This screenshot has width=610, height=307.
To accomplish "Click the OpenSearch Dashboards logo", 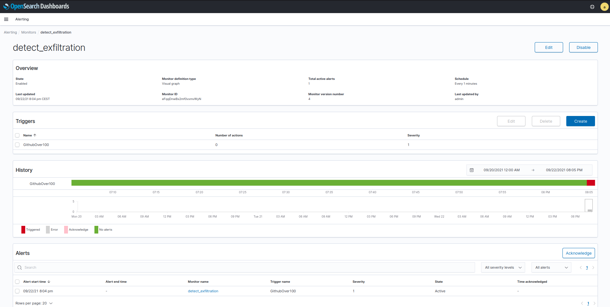I will 36,6.
